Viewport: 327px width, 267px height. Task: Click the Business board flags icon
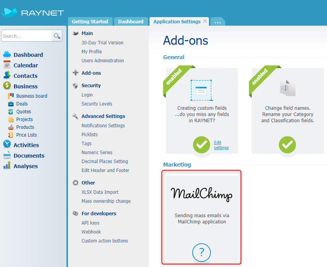pyautogui.click(x=10, y=96)
